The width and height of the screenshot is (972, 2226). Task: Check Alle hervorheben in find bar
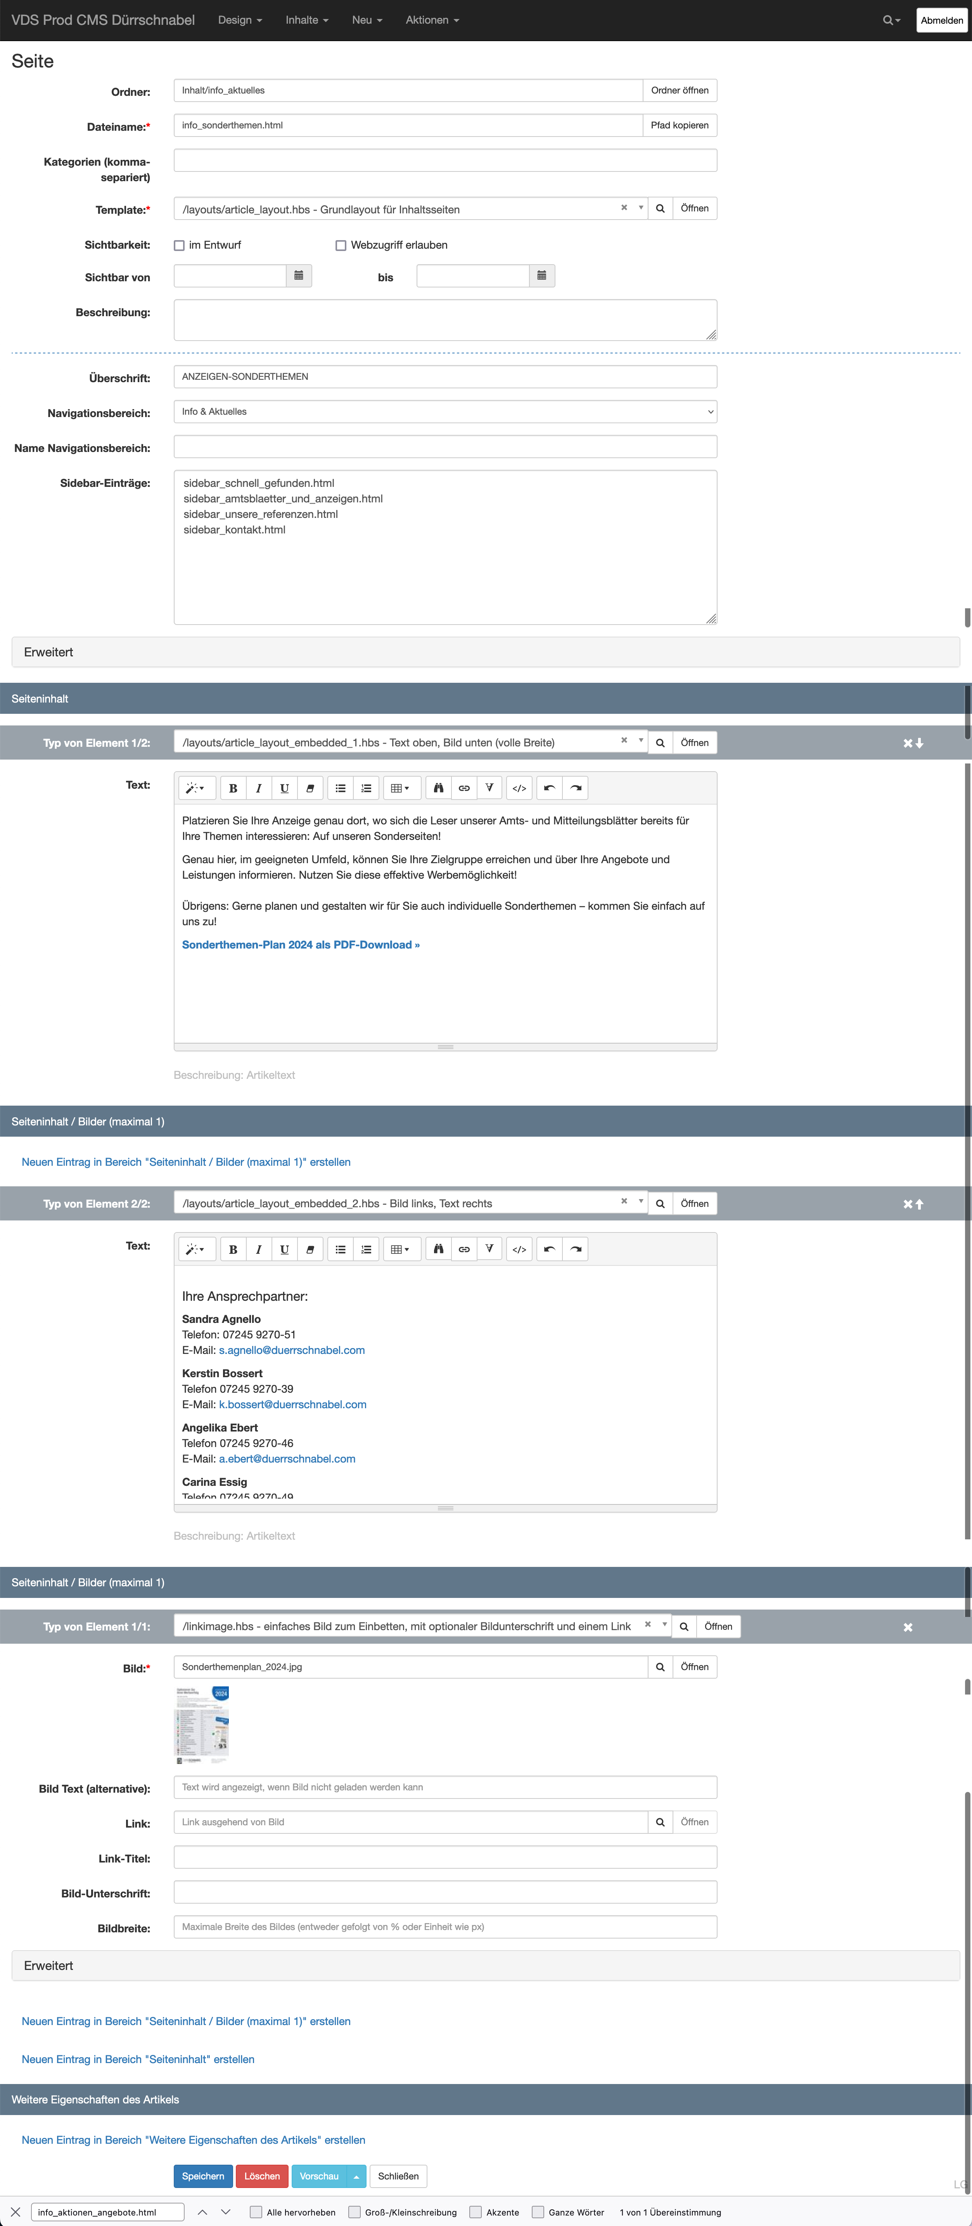256,2212
